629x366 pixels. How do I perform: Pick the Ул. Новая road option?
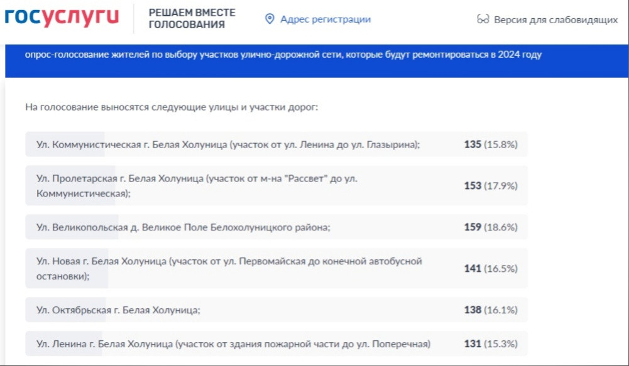pyautogui.click(x=229, y=268)
